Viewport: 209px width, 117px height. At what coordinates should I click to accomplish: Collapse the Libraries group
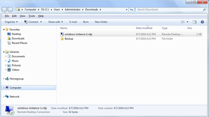[x=4, y=52]
